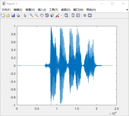Select the Data Cursor tool
Image resolution: width=129 pixels, height=116 pixels.
(52, 16)
